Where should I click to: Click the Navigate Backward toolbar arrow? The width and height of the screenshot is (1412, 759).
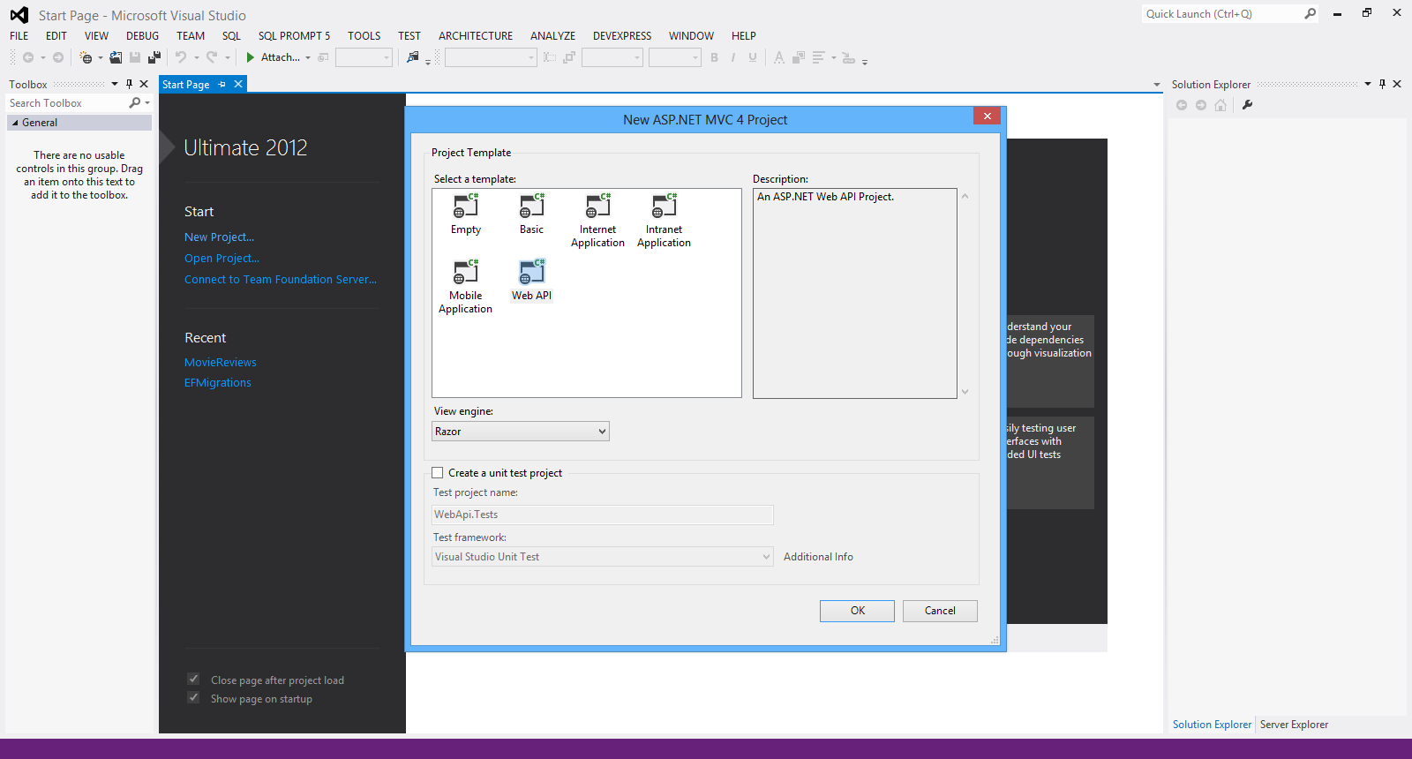(28, 57)
